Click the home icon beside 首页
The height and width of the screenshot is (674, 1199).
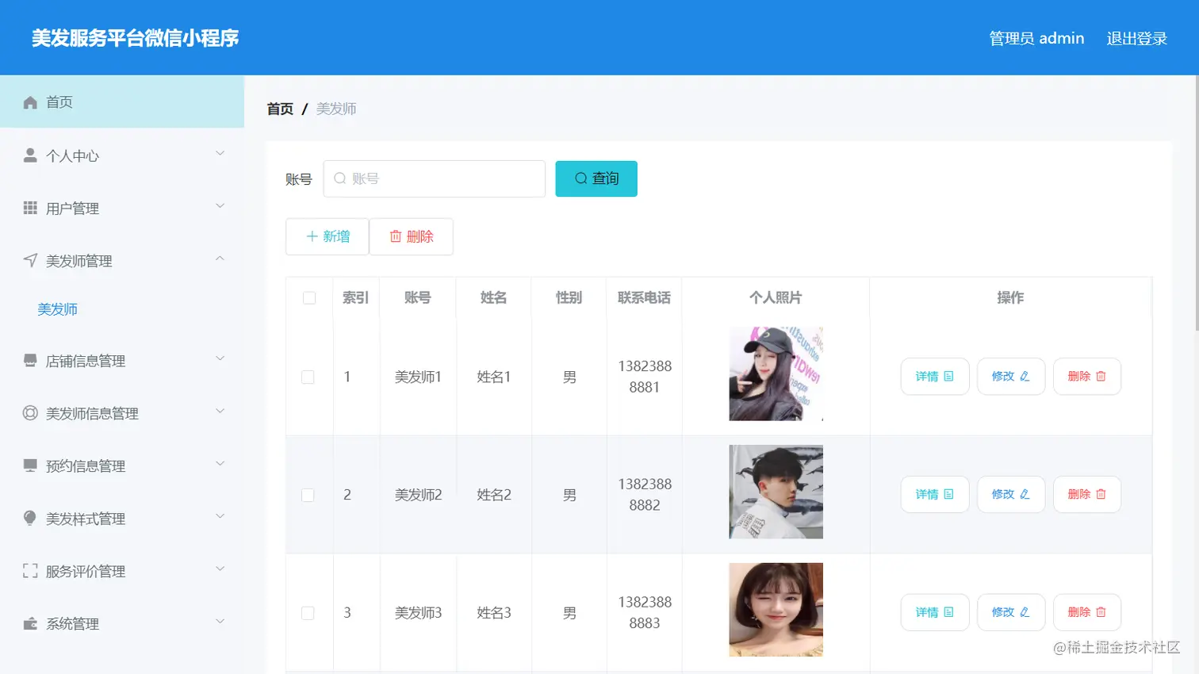click(30, 102)
